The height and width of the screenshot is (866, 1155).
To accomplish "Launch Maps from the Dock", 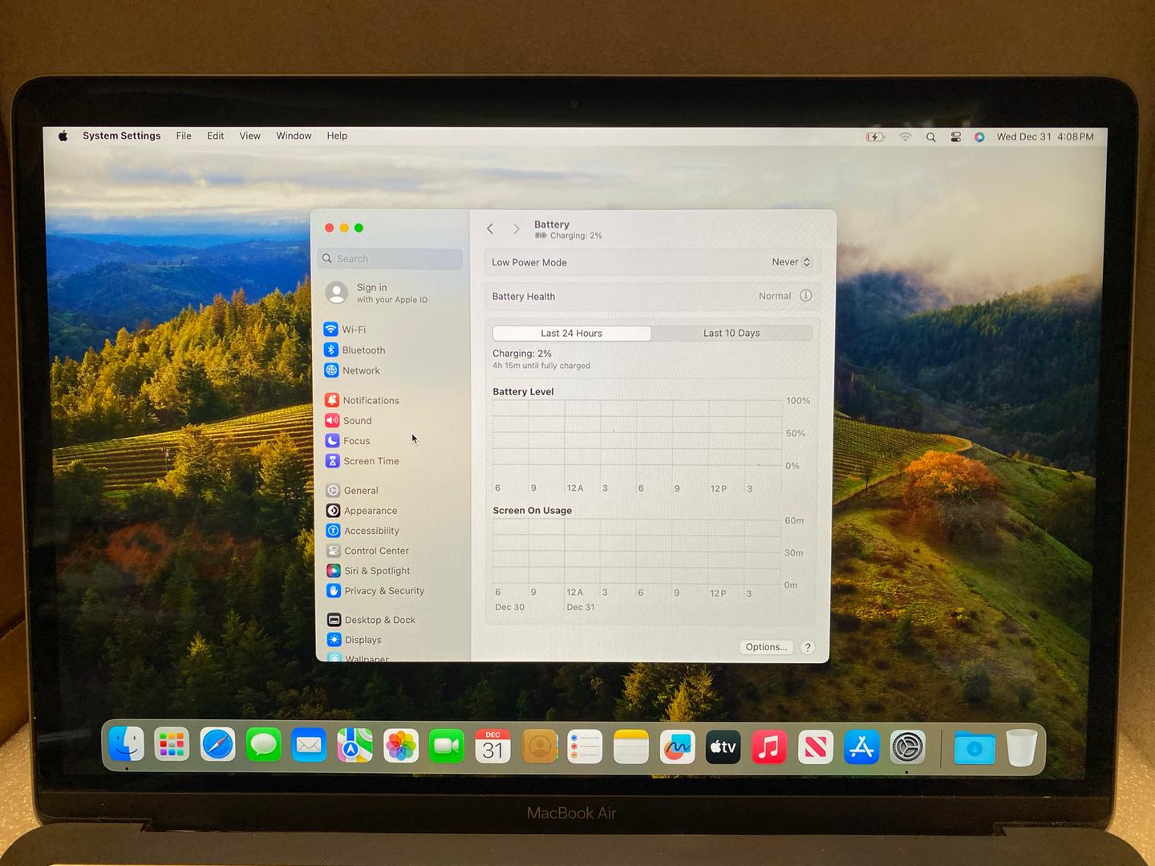I will (355, 746).
